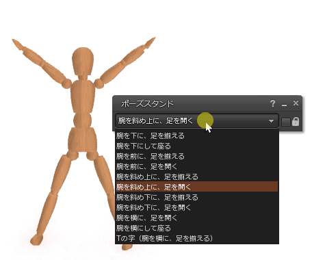This screenshot has width=312, height=260.
Task: Choose 腕を斜め下に、足を揃える pose
Action: [x=197, y=197]
